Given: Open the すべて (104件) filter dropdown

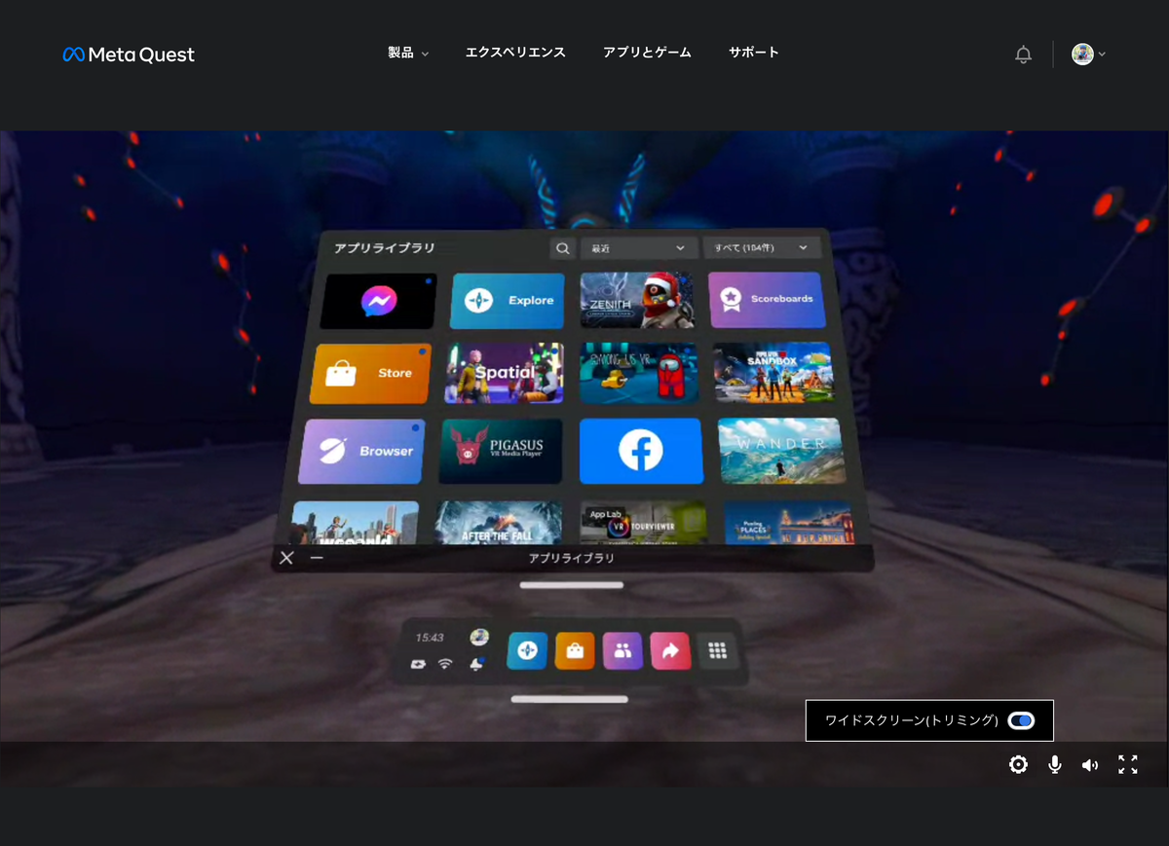Looking at the screenshot, I should [762, 248].
